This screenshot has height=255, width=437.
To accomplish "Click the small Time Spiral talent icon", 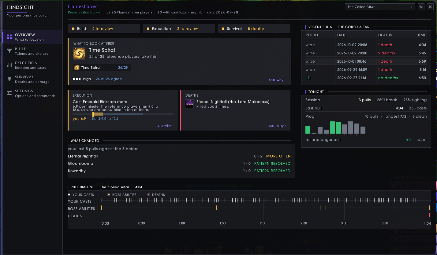I will 77,68.
